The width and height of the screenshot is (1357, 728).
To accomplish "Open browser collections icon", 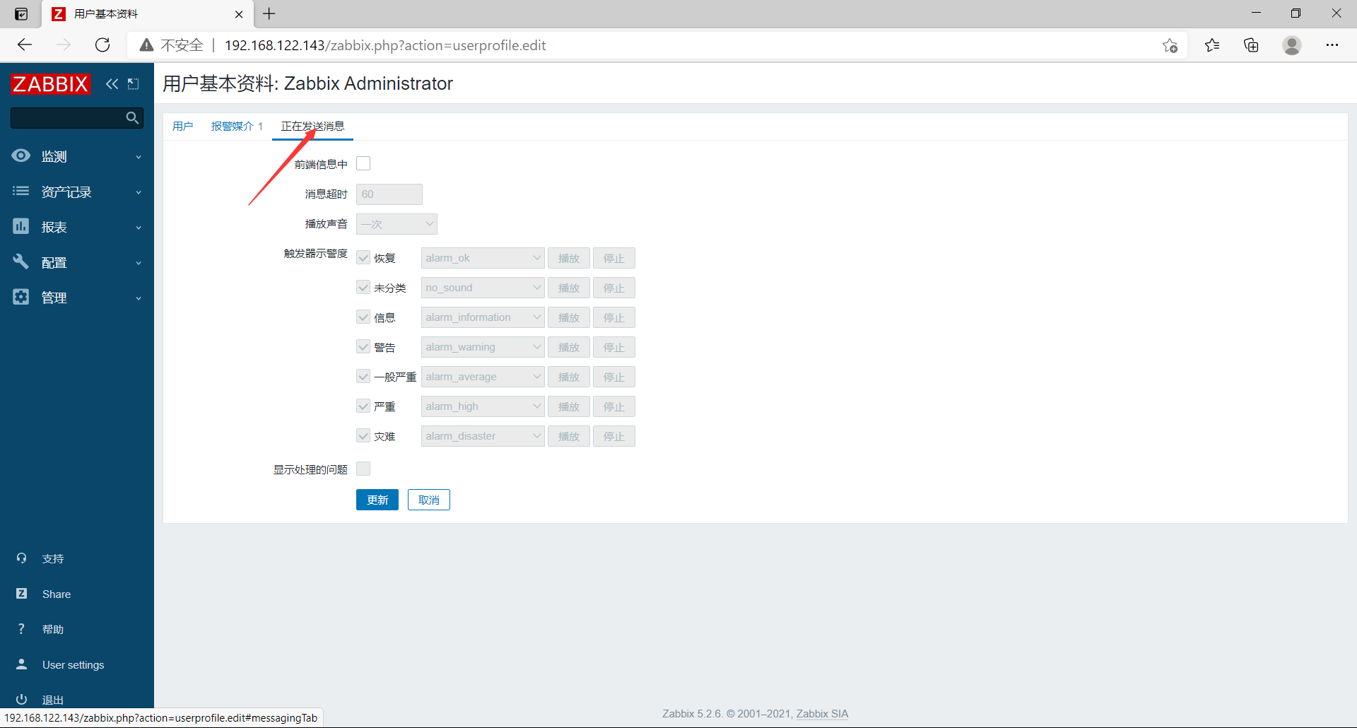I will coord(1251,45).
